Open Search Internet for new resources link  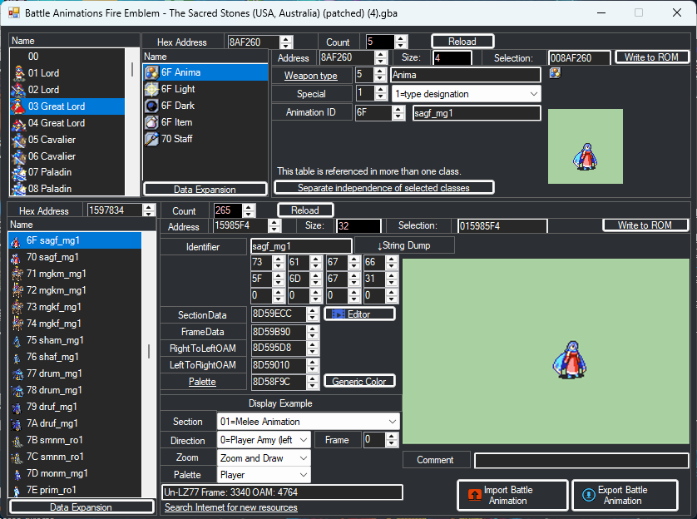point(230,507)
